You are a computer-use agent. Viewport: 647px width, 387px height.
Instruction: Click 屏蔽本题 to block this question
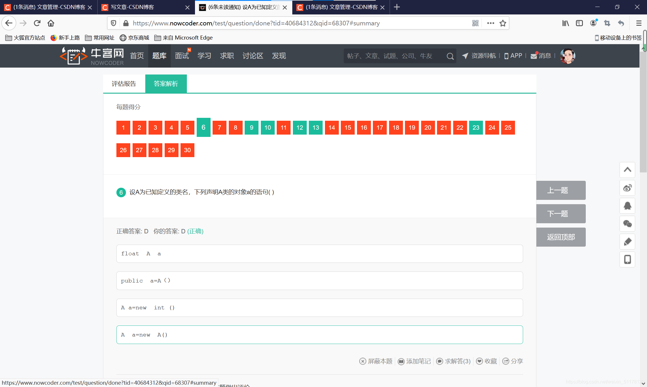[376, 361]
